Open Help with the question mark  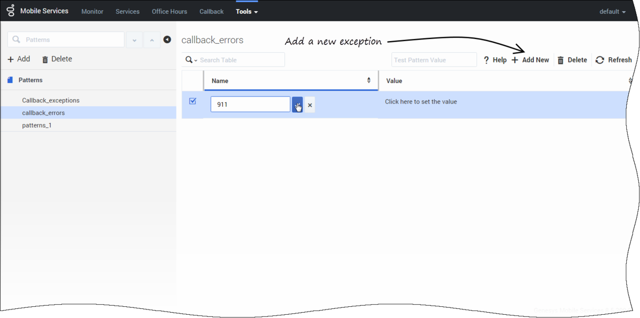(x=494, y=60)
